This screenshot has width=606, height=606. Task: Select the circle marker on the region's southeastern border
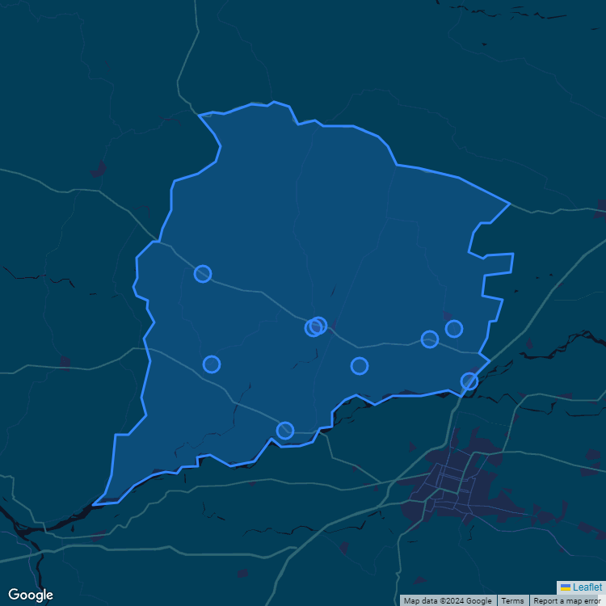[469, 381]
